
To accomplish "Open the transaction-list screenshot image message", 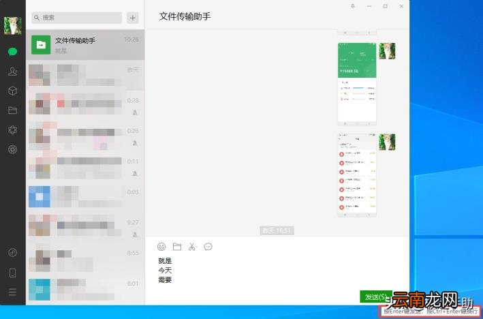I will (357, 175).
